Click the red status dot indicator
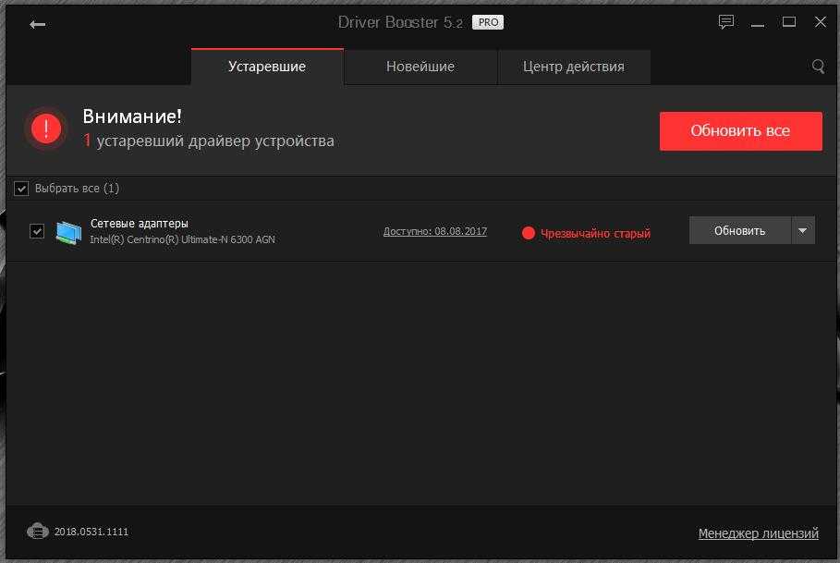 (529, 233)
